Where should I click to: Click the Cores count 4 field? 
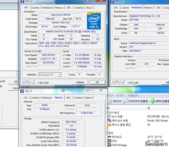[79, 74]
